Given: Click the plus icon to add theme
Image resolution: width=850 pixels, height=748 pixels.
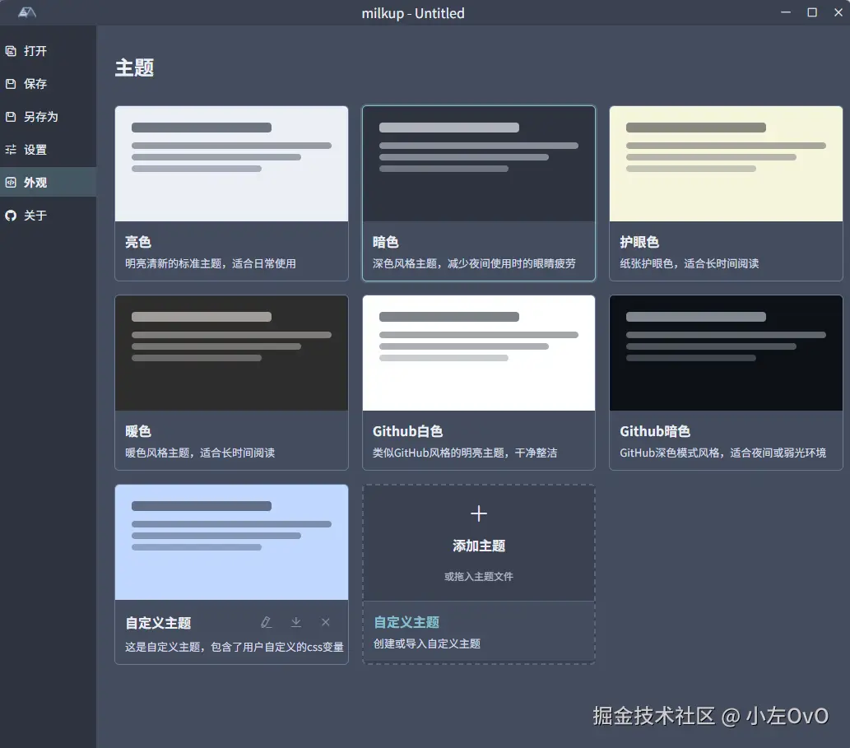Looking at the screenshot, I should click(x=479, y=513).
